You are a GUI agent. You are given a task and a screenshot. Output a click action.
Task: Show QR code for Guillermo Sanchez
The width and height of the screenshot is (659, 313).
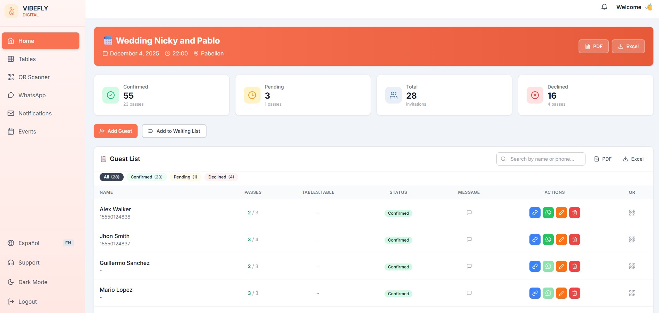632,266
